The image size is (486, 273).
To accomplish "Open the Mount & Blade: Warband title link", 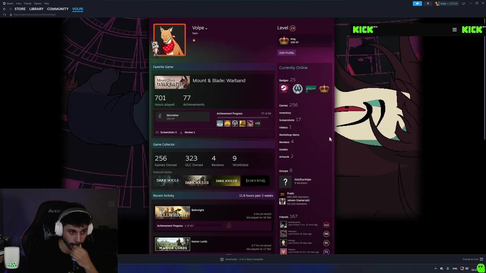I will click(x=219, y=80).
